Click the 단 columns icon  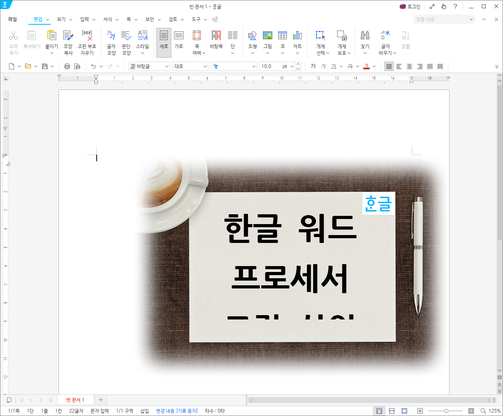233,36
